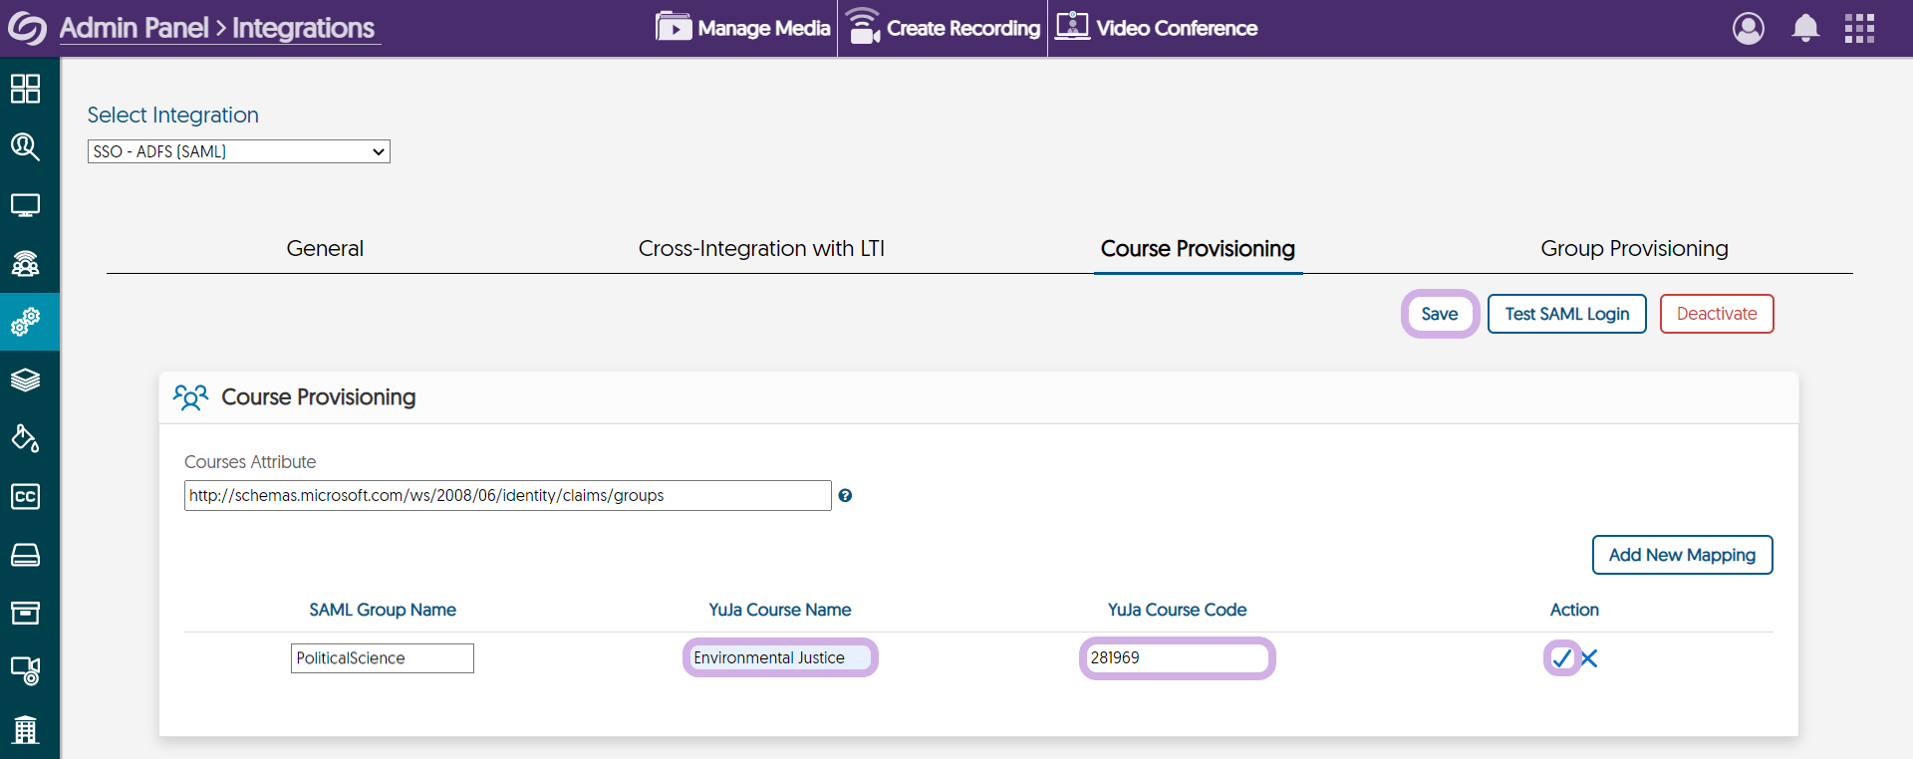This screenshot has height=759, width=1913.
Task: Switch to the General tab
Action: (x=325, y=248)
